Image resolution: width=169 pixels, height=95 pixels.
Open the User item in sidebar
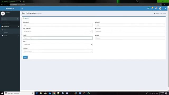pyautogui.click(x=5, y=30)
